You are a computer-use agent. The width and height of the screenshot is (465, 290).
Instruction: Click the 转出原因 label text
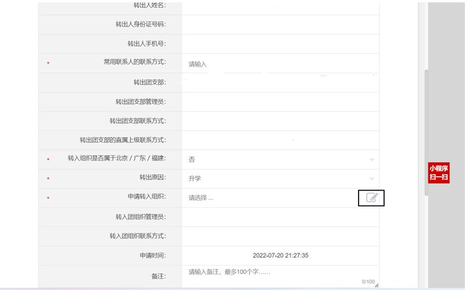pyautogui.click(x=152, y=177)
